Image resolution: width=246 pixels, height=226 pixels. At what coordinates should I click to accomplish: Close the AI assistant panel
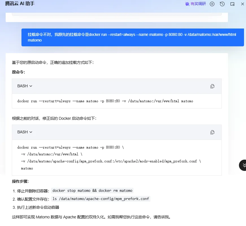click(x=243, y=4)
